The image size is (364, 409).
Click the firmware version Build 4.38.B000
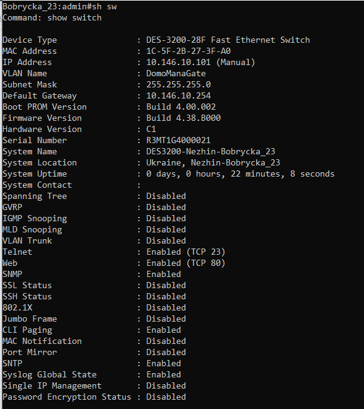184,118
